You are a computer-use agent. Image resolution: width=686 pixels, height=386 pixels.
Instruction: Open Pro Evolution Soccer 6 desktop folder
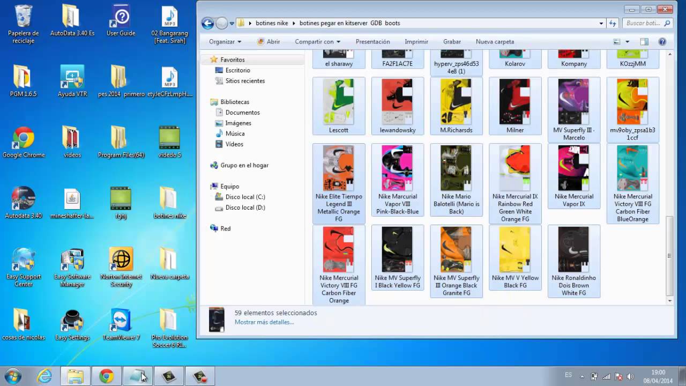point(169,328)
